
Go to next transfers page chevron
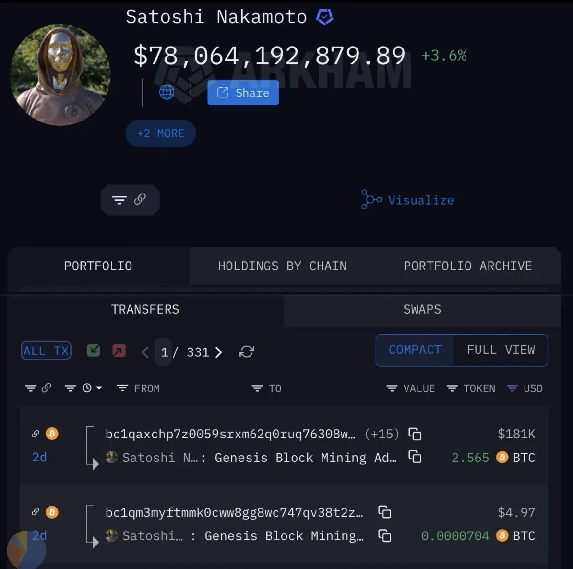click(x=218, y=352)
